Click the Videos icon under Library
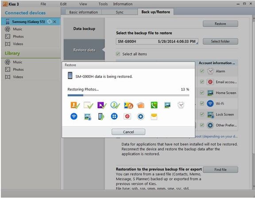Image resolution: width=255 pixels, height=198 pixels. (x=8, y=77)
